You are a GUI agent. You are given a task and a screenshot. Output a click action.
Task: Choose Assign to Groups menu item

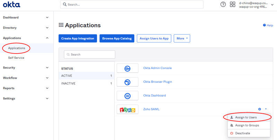coord(249,125)
